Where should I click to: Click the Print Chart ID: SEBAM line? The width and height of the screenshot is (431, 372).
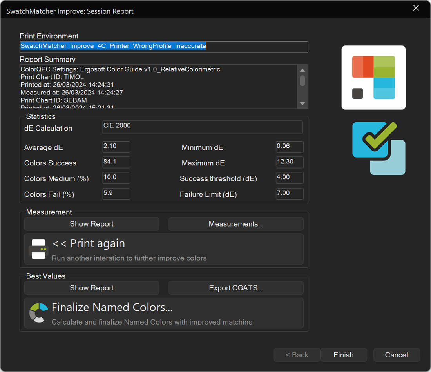pos(54,100)
